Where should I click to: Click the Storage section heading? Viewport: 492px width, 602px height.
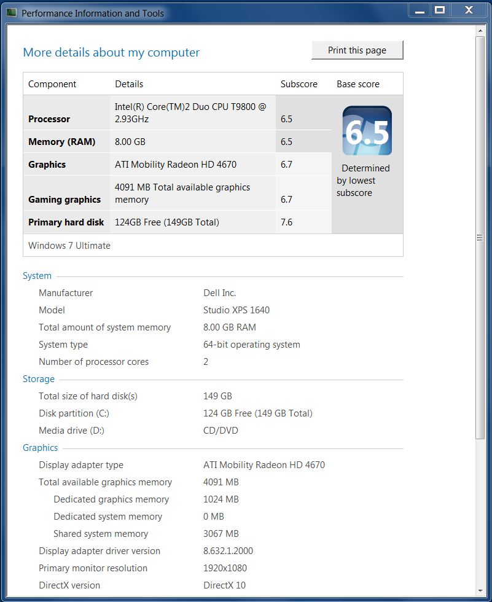pyautogui.click(x=38, y=379)
